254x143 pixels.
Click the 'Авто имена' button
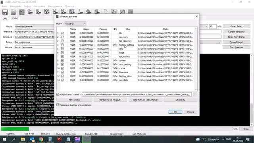pos(74,100)
